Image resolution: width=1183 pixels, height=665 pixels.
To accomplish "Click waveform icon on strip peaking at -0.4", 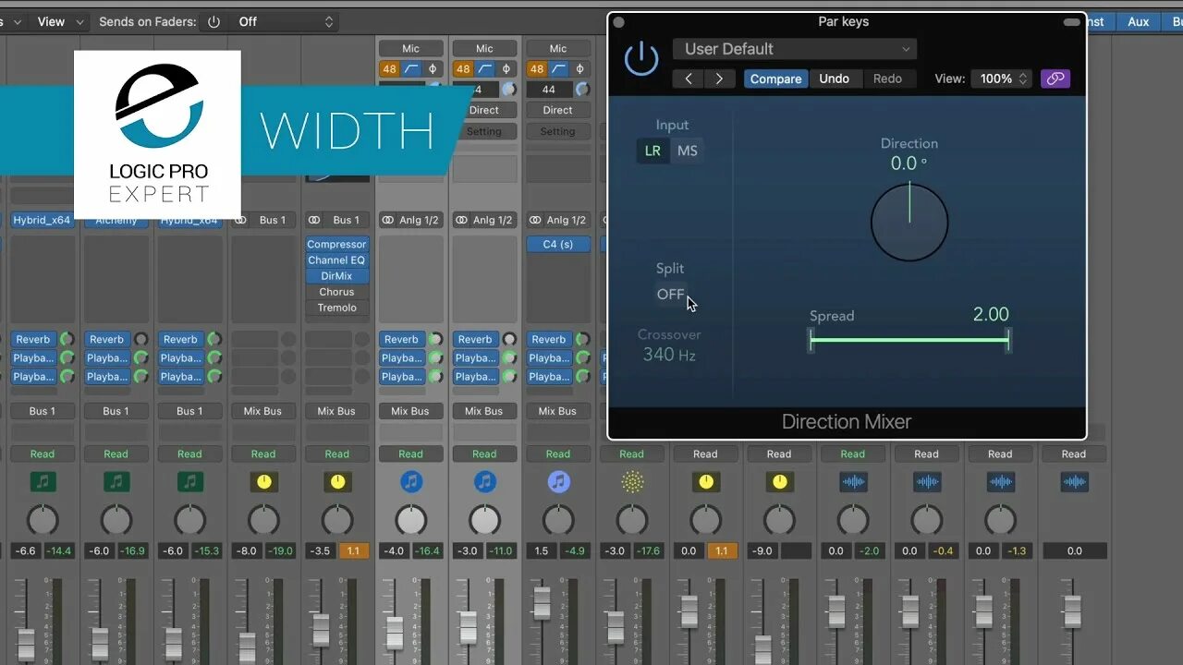I will click(x=927, y=481).
